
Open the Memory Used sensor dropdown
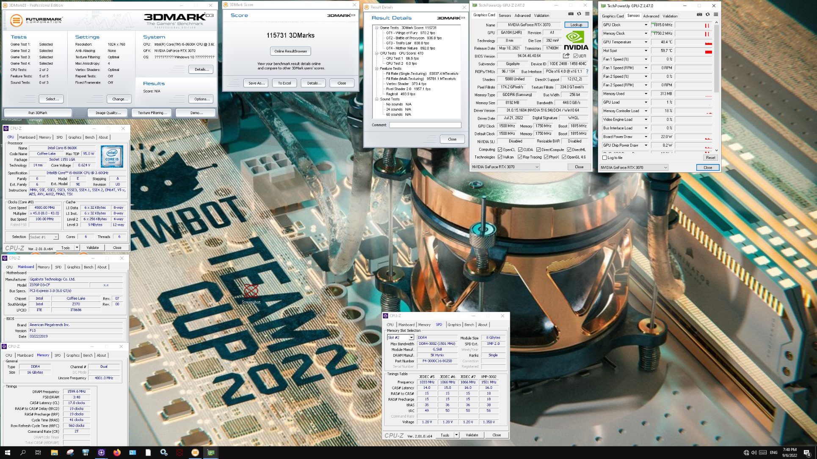click(646, 94)
